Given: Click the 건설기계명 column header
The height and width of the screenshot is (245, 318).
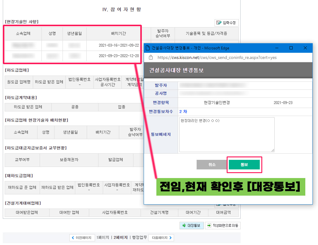Looking at the screenshot, I should (159, 213).
